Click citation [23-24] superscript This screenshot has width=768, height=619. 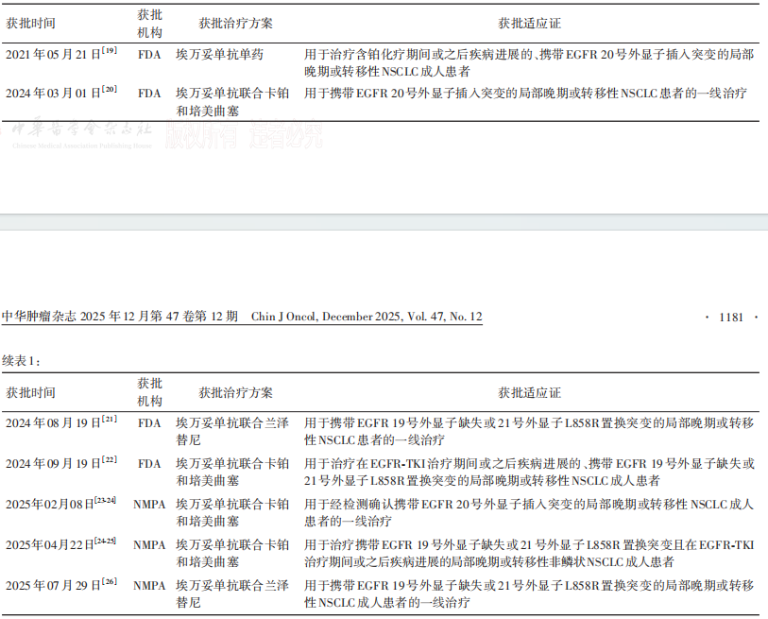(105, 500)
